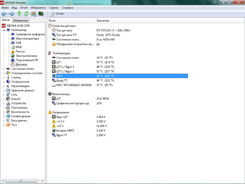245x184 pixels.
Task: Open the Вид menu
Action: [14, 8]
